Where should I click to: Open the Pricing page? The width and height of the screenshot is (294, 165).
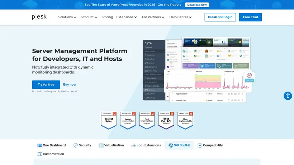[108, 17]
